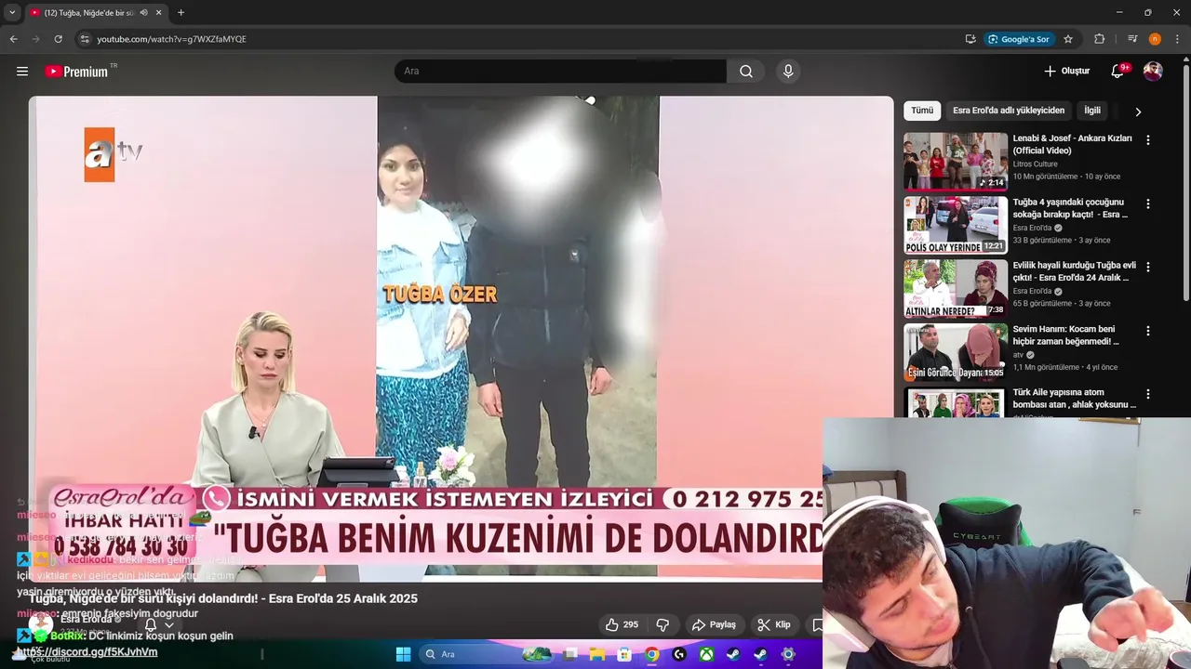
Task: Click the YouTube search magnifier button
Action: (746, 72)
